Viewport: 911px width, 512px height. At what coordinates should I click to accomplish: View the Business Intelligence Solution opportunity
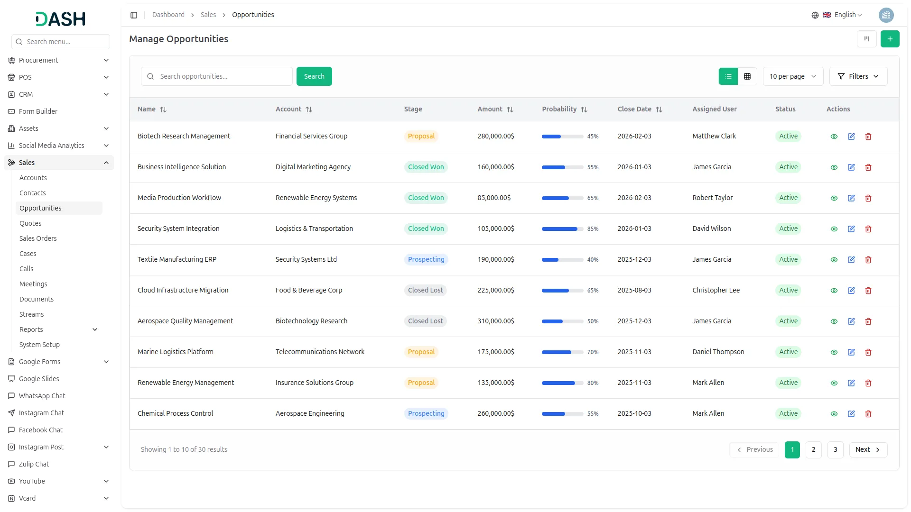click(x=834, y=167)
